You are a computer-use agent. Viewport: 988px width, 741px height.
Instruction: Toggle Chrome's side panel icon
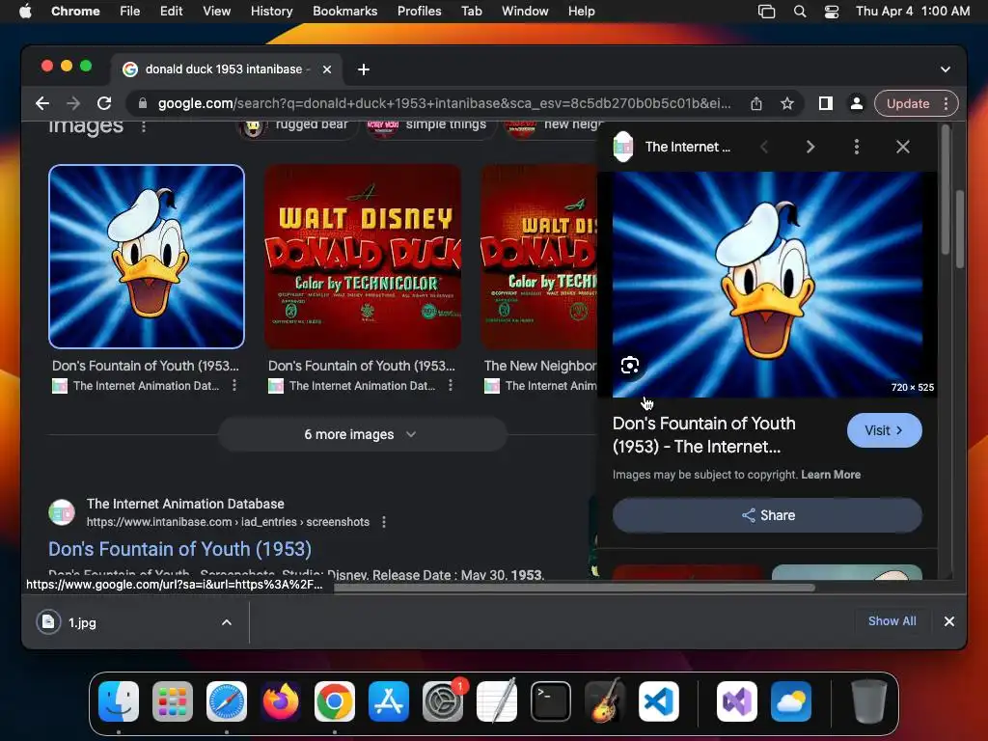pos(826,103)
